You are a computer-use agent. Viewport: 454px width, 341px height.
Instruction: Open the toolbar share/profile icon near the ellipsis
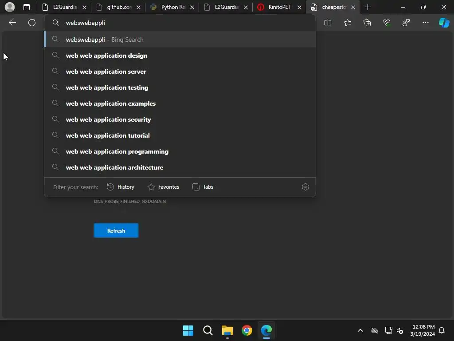point(406,23)
